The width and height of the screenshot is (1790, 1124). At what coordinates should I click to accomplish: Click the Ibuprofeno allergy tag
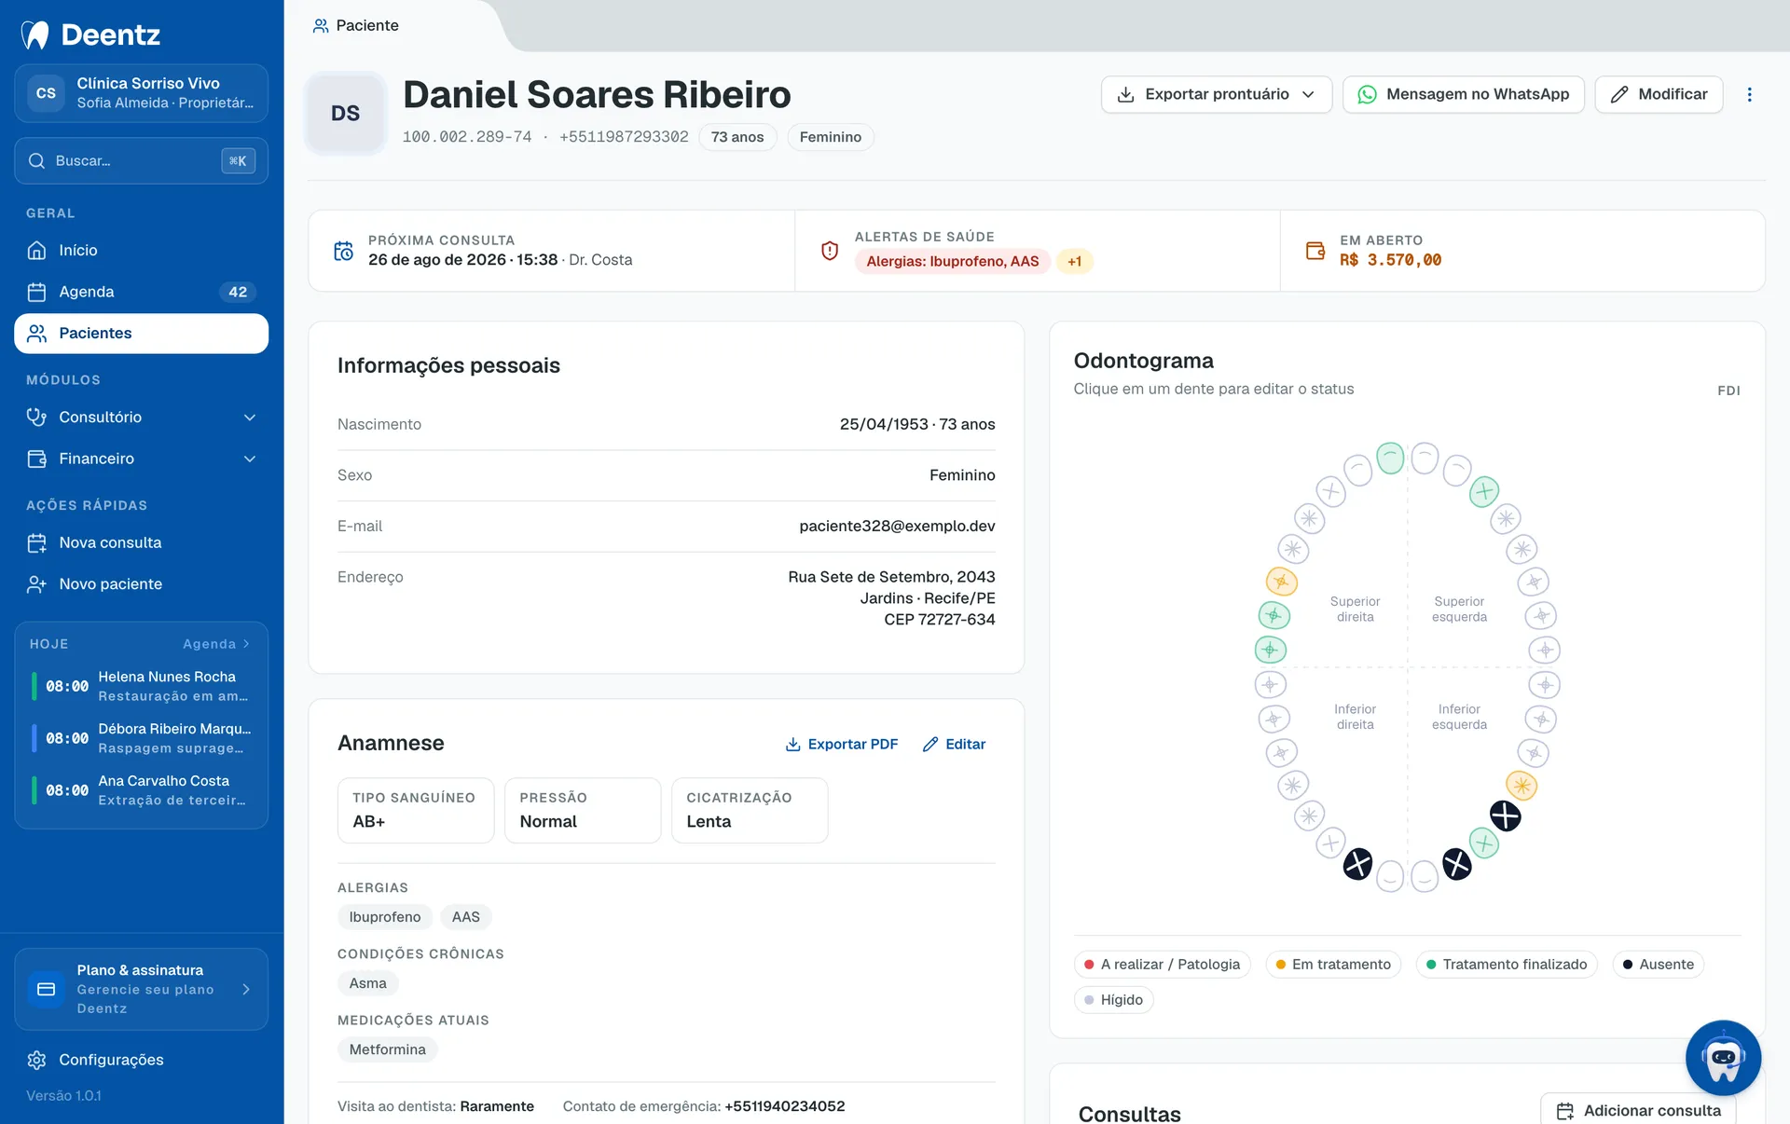[385, 917]
